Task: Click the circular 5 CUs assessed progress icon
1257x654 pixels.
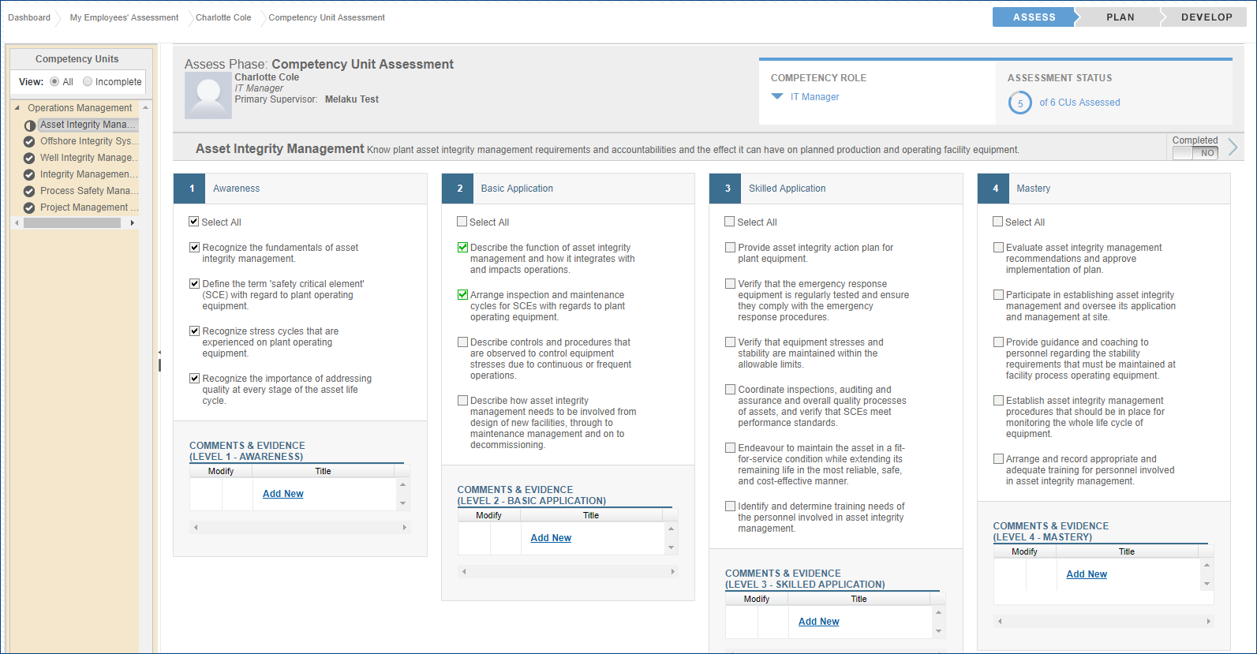Action: tap(1019, 103)
